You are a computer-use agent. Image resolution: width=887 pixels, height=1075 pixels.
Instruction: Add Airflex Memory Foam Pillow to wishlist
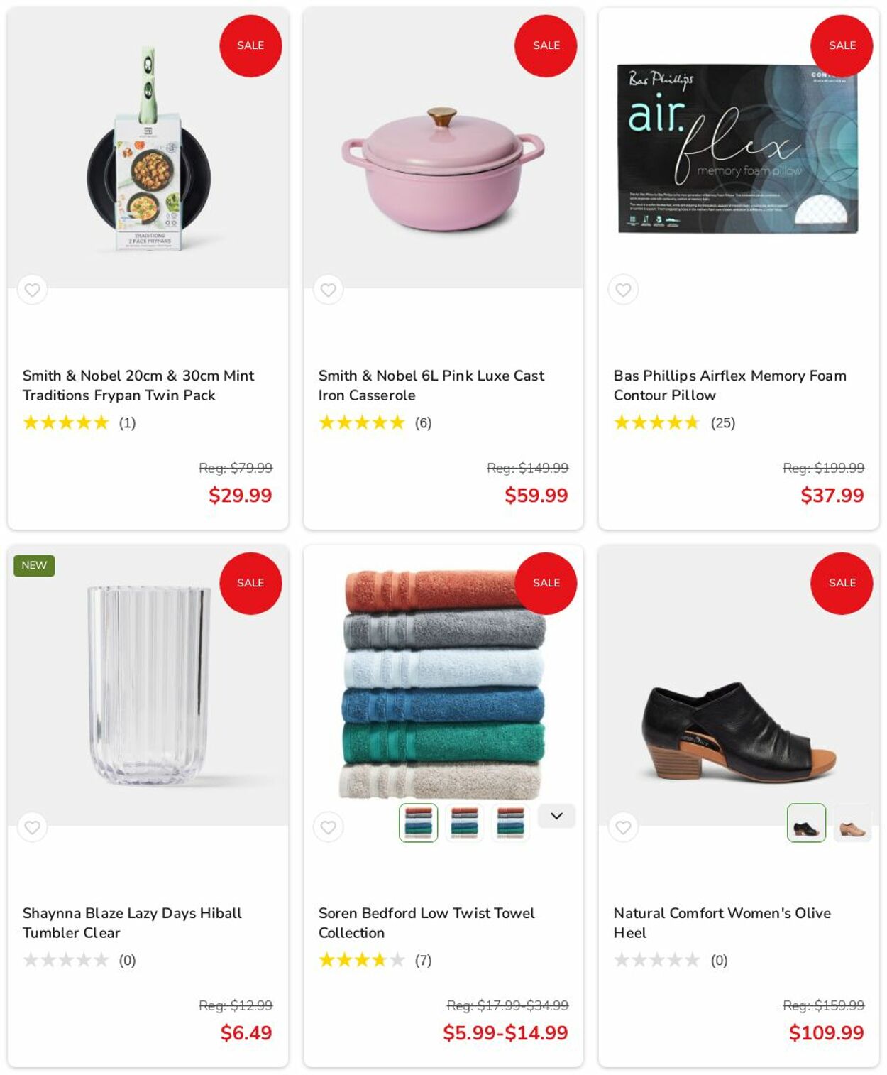623,290
